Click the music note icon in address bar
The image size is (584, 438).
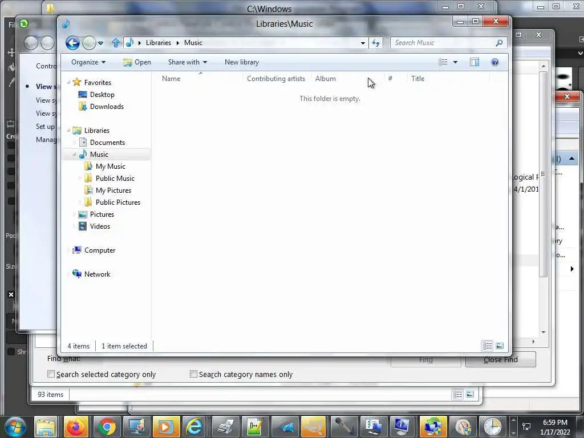(129, 43)
